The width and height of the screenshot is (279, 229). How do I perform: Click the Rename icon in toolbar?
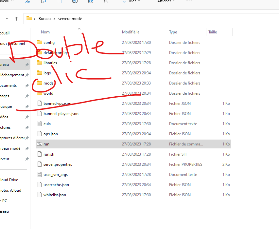[75, 1]
